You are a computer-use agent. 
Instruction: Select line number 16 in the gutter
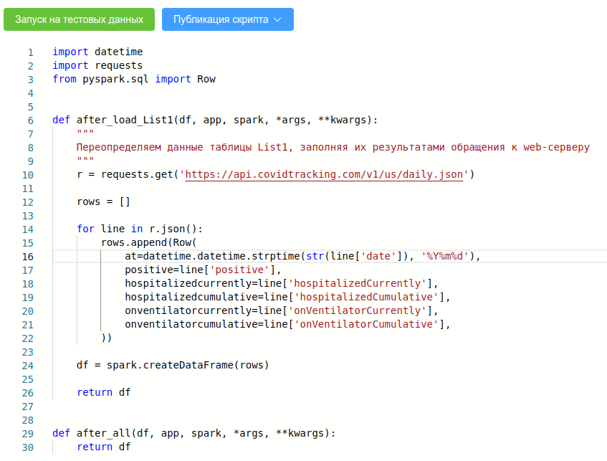click(28, 257)
